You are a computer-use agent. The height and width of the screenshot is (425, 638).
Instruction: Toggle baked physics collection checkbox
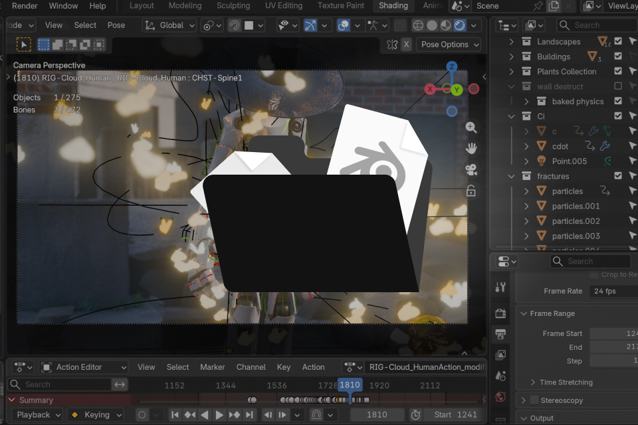point(618,101)
